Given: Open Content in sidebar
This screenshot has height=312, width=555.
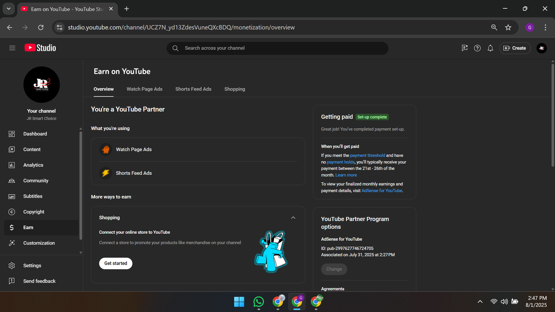Looking at the screenshot, I should tap(42, 149).
